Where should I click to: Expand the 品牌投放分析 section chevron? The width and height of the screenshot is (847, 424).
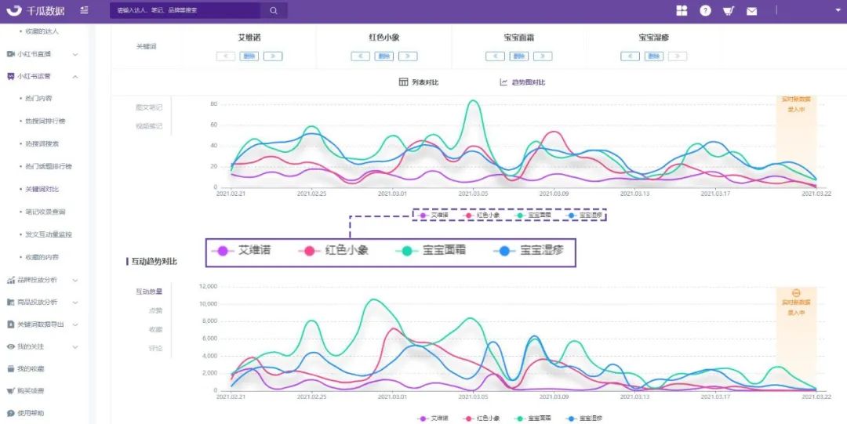click(x=75, y=280)
